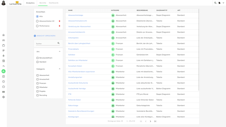Switch to the Dashboards tab
The width and height of the screenshot is (226, 127).
pos(53,3)
